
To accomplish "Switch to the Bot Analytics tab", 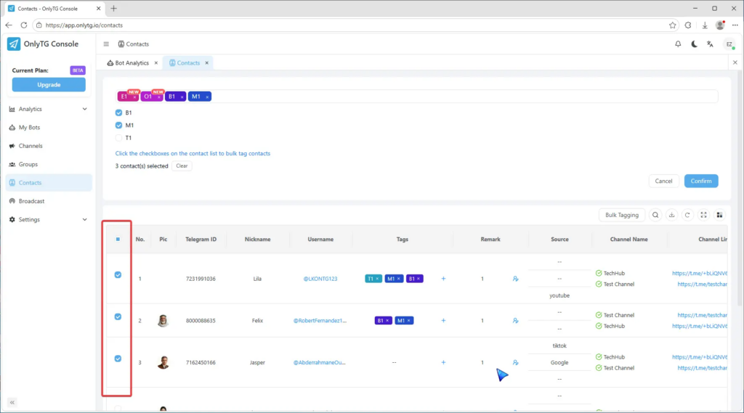I will (132, 63).
